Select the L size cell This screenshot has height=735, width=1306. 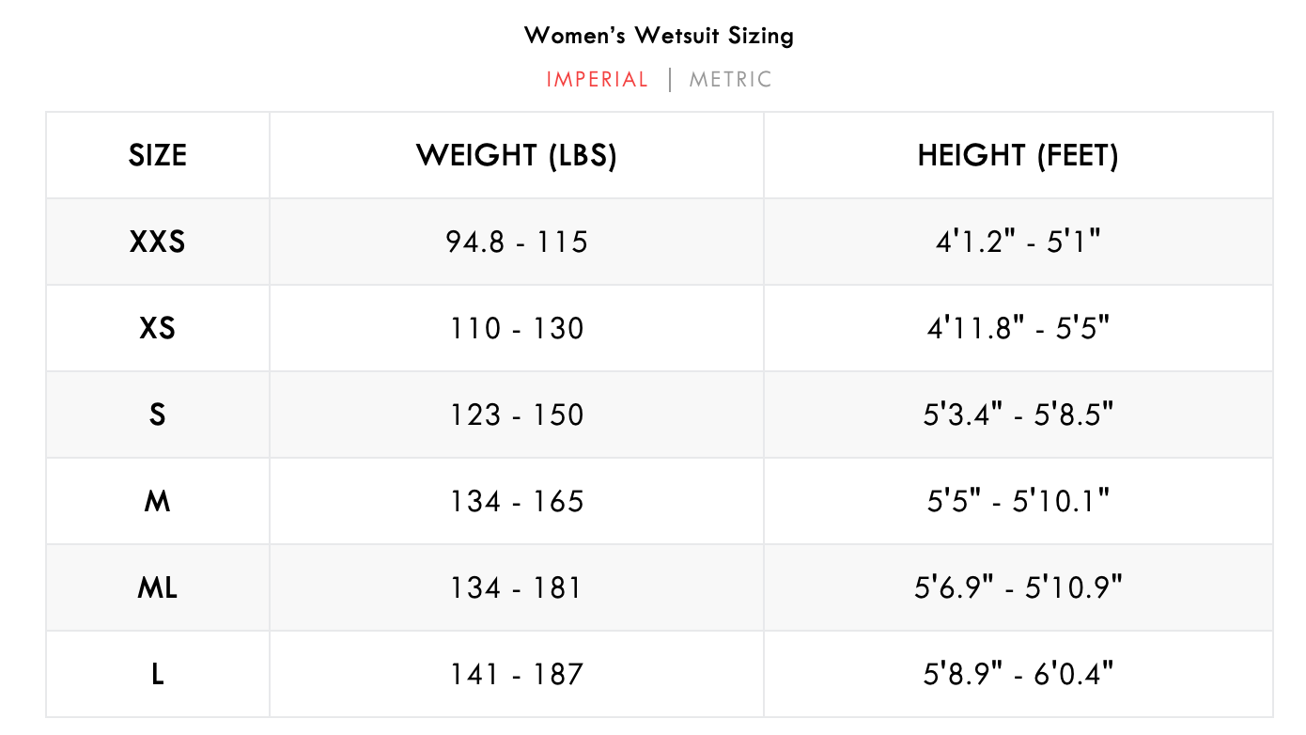(x=158, y=674)
